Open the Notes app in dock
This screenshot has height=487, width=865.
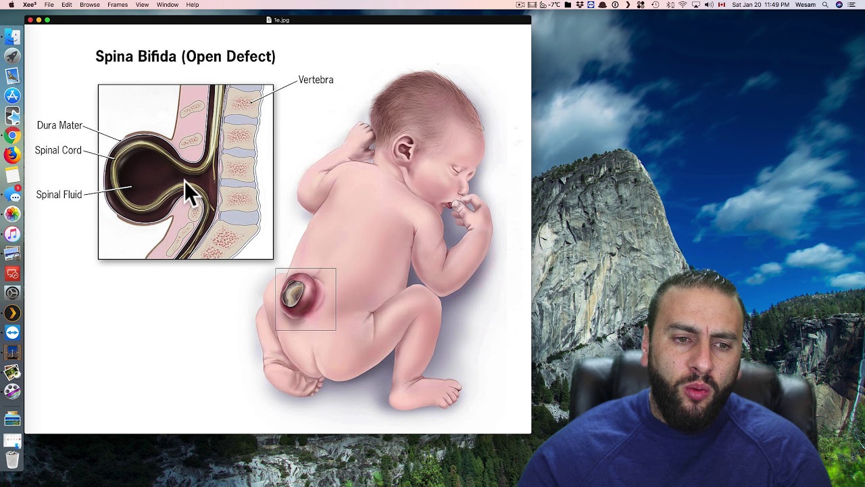(12, 175)
